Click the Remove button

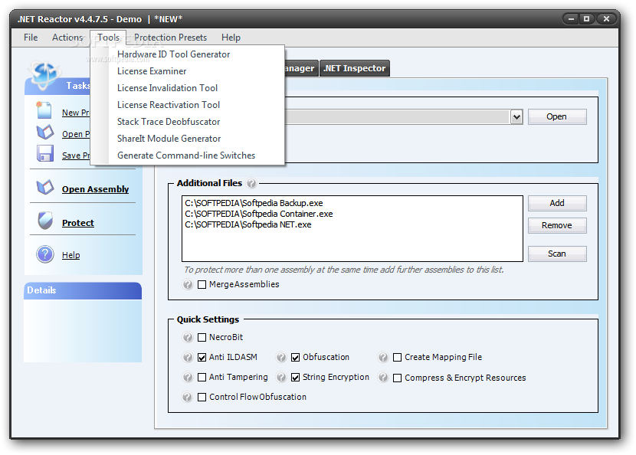coord(557,225)
